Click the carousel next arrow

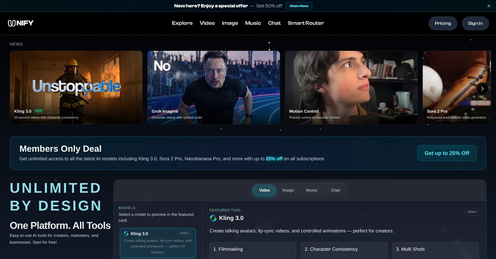pyautogui.click(x=482, y=89)
